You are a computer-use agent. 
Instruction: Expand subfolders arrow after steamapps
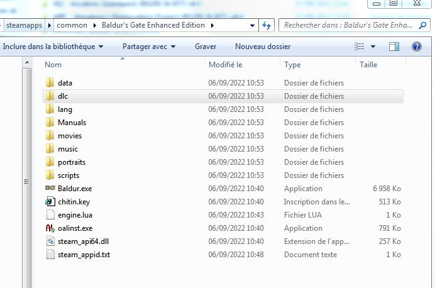[x=50, y=26]
